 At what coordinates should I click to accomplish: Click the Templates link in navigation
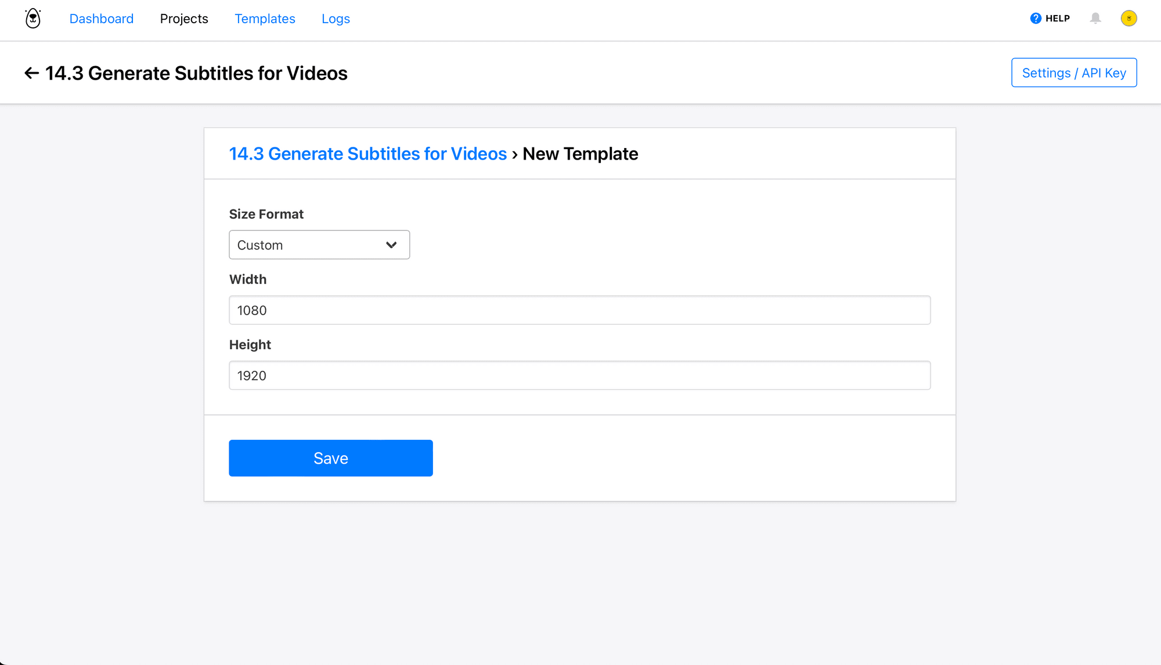click(264, 19)
